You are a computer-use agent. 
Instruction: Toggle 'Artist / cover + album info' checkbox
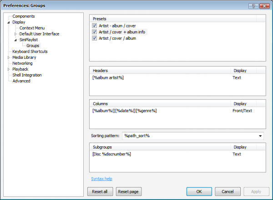pos(95,32)
